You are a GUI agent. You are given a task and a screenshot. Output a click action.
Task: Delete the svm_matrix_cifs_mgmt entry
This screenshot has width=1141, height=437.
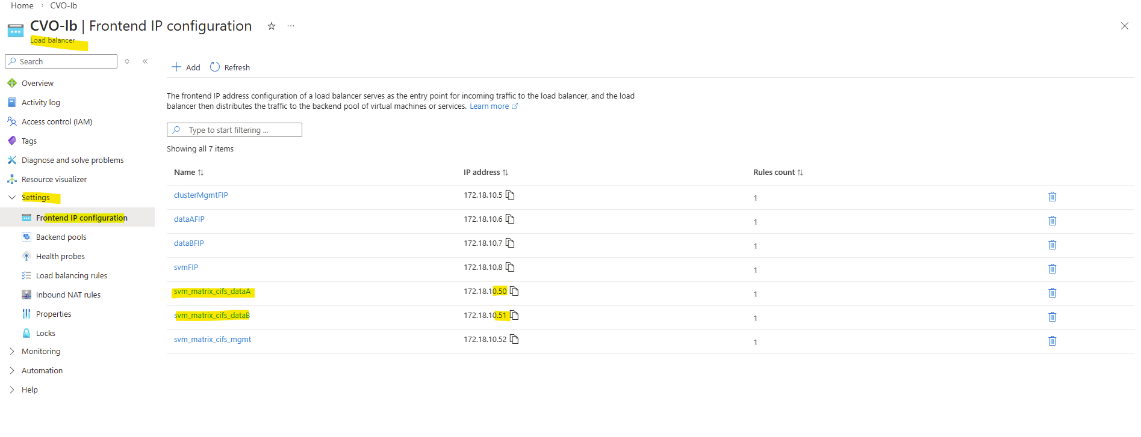(x=1052, y=341)
